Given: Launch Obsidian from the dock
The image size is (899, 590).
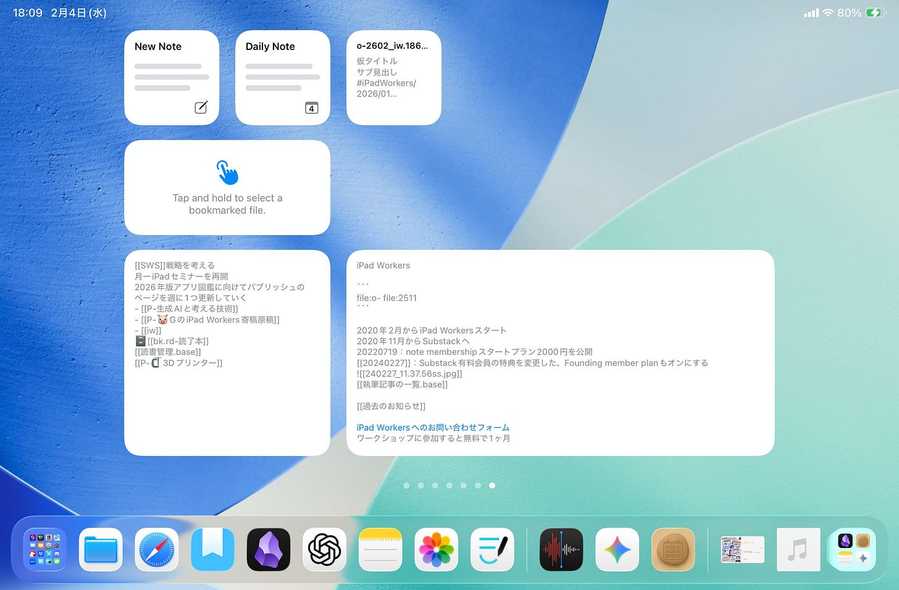Looking at the screenshot, I should pos(268,549).
